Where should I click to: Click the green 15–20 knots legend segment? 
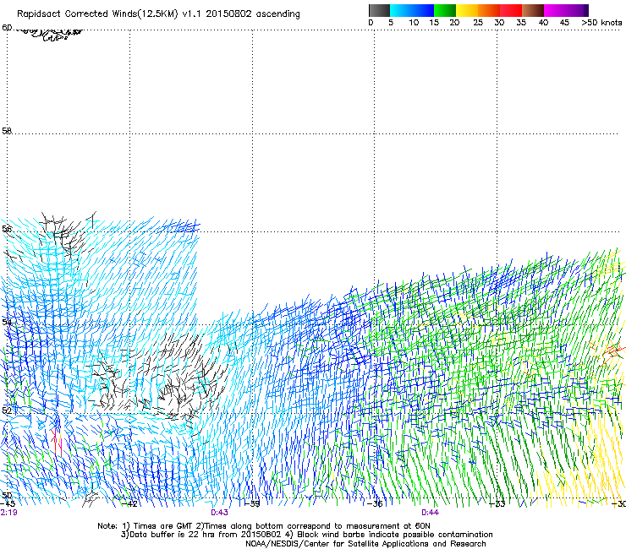pyautogui.click(x=445, y=10)
